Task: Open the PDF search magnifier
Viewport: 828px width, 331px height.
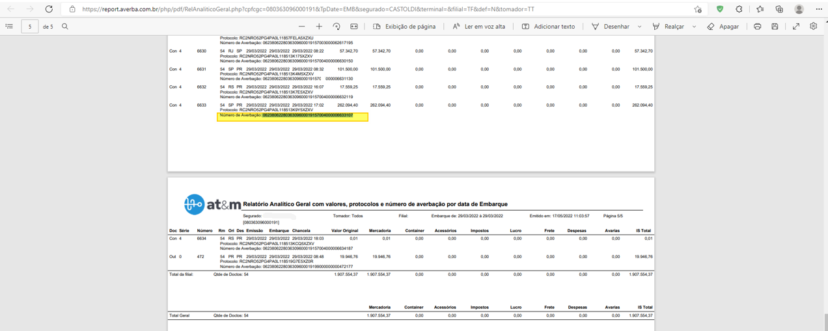Action: tap(65, 27)
